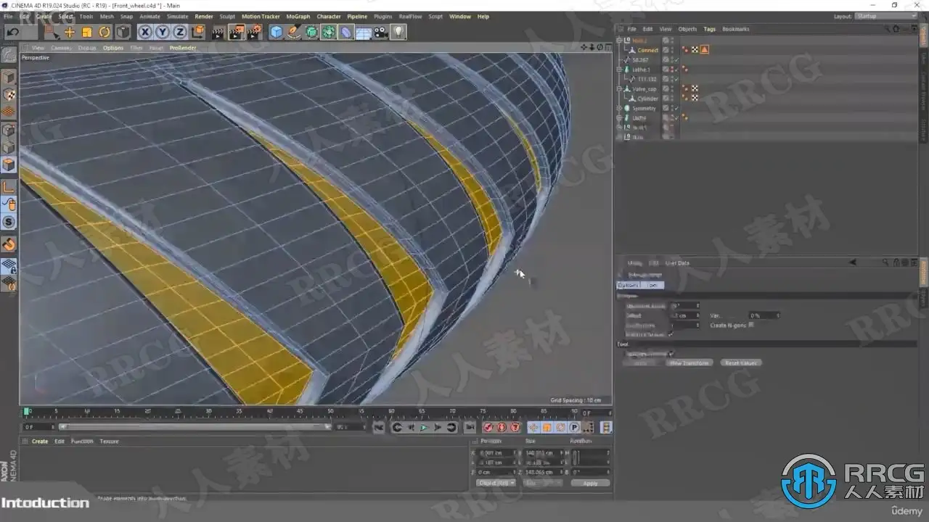
Task: Click the timeline play button
Action: tap(425, 428)
